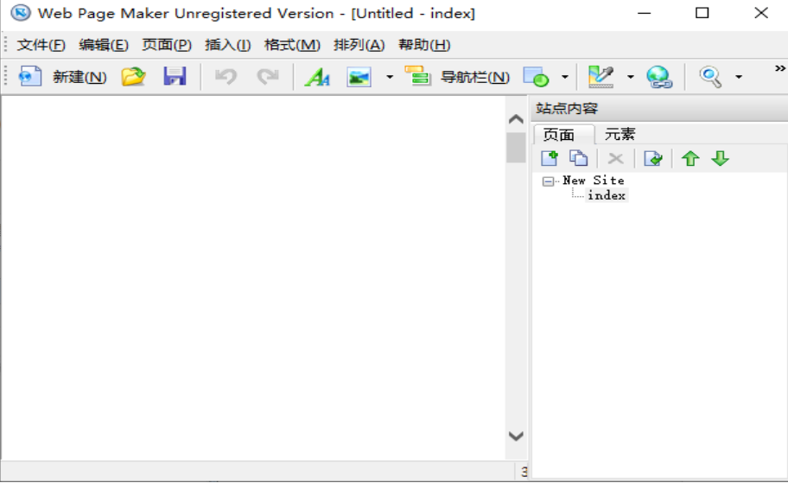Open the dropdown arrow next to the picture icon
The image size is (788, 483).
click(x=389, y=77)
